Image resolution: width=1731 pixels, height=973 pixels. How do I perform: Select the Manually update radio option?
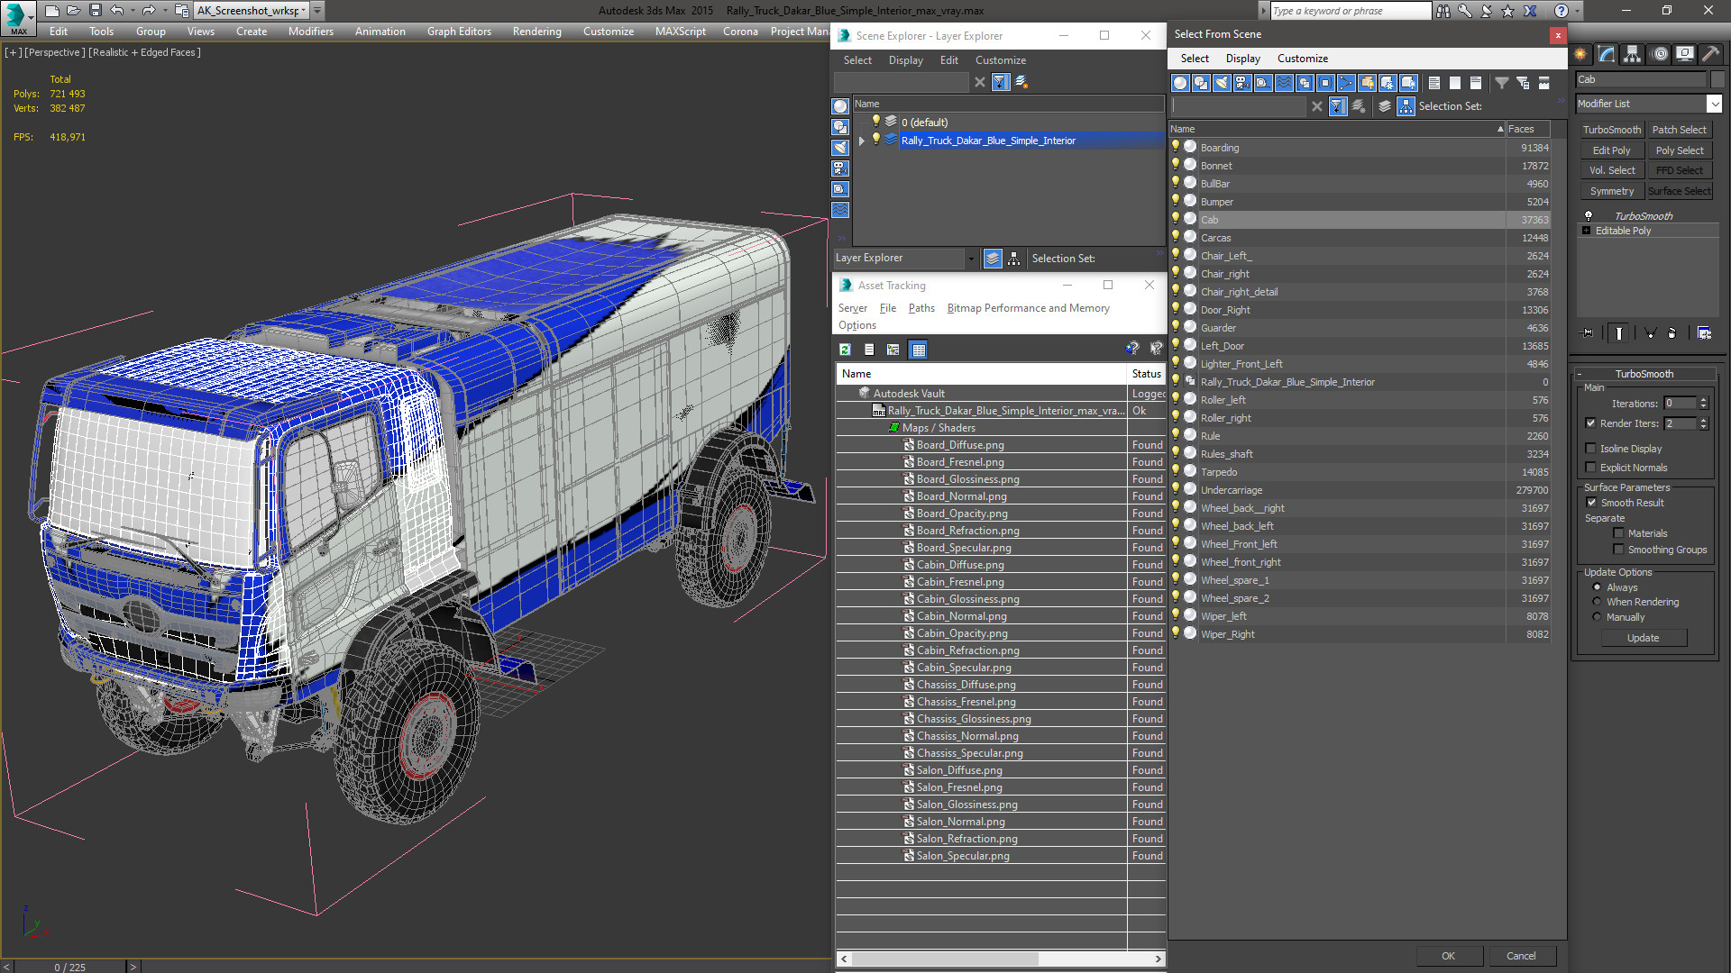[1597, 617]
